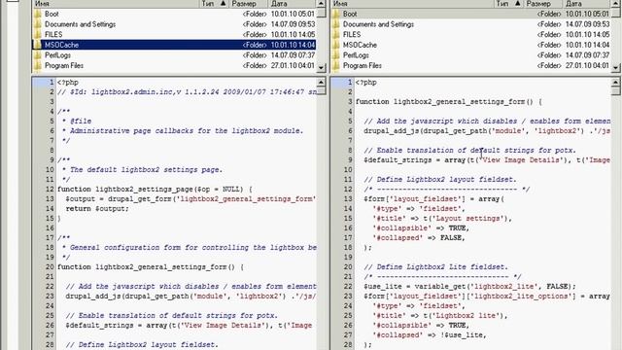Click the right code viewer scrollbar up arrow

[615, 82]
